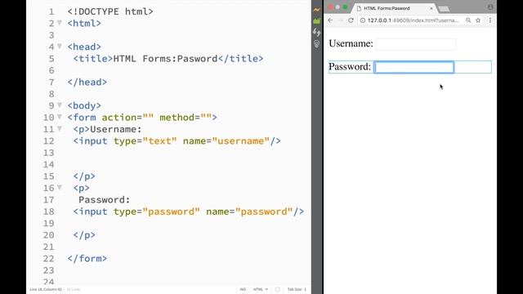
Task: Close the HTML Forms:Pasword tab
Action: 431,8
